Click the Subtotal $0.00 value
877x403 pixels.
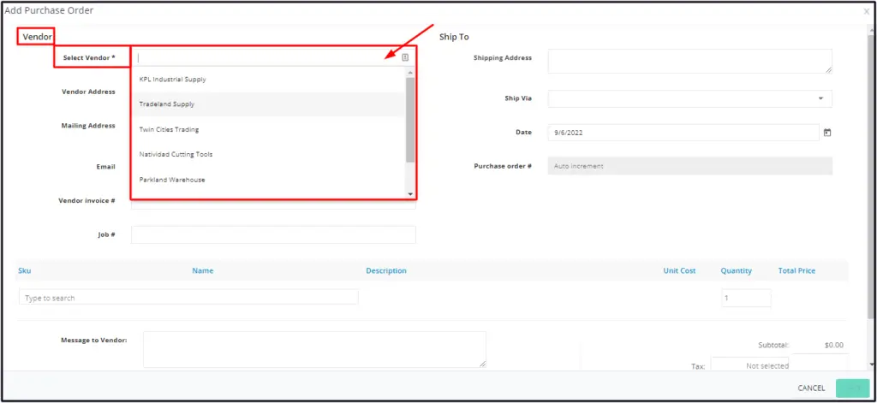tap(833, 345)
